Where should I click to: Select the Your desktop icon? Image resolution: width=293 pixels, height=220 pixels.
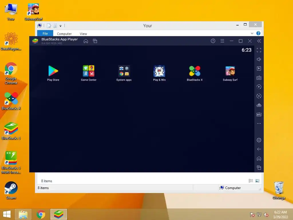[11, 11]
